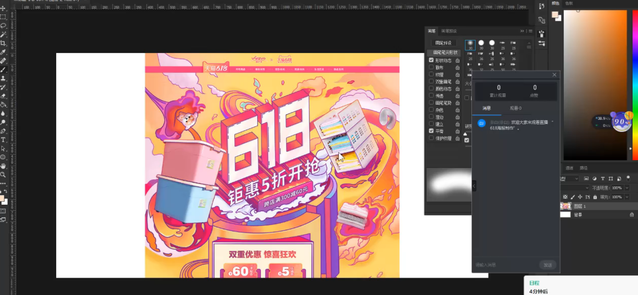The width and height of the screenshot is (638, 295).
Task: Enable the 传递 checkbox
Action: click(x=431, y=95)
